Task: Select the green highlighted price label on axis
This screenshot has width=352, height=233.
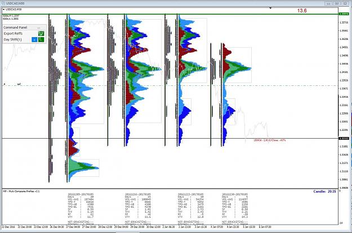Action: [344, 14]
